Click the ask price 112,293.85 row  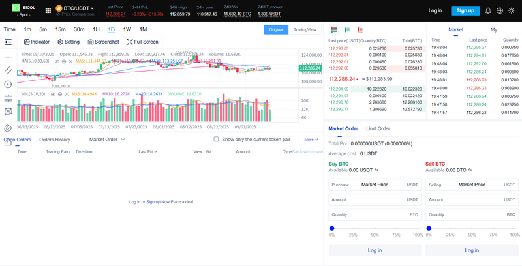coord(375,48)
